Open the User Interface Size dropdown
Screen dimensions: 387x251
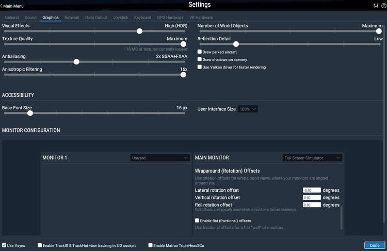click(x=248, y=109)
